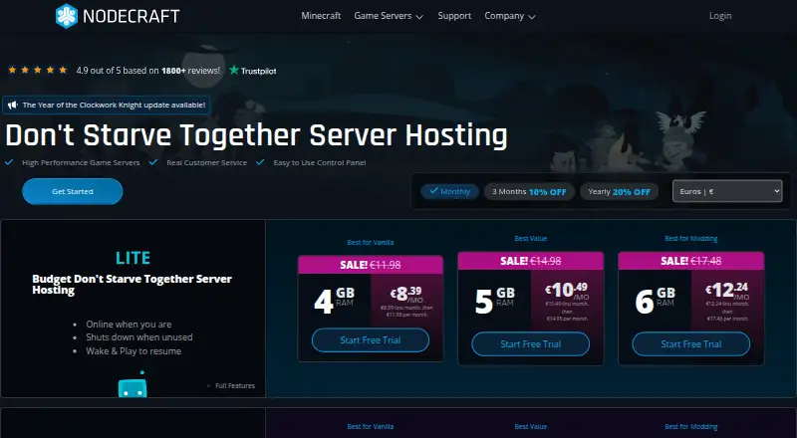Click Real Customer Service text
This screenshot has height=438, width=797.
[207, 162]
